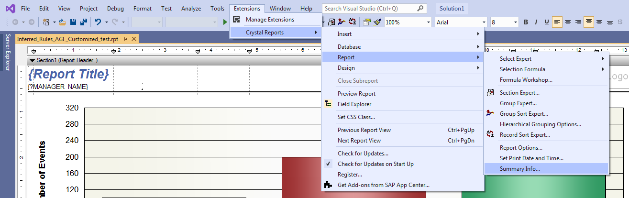The width and height of the screenshot is (629, 198).
Task: Click the SAP App Center puzzle icon
Action: click(328, 185)
